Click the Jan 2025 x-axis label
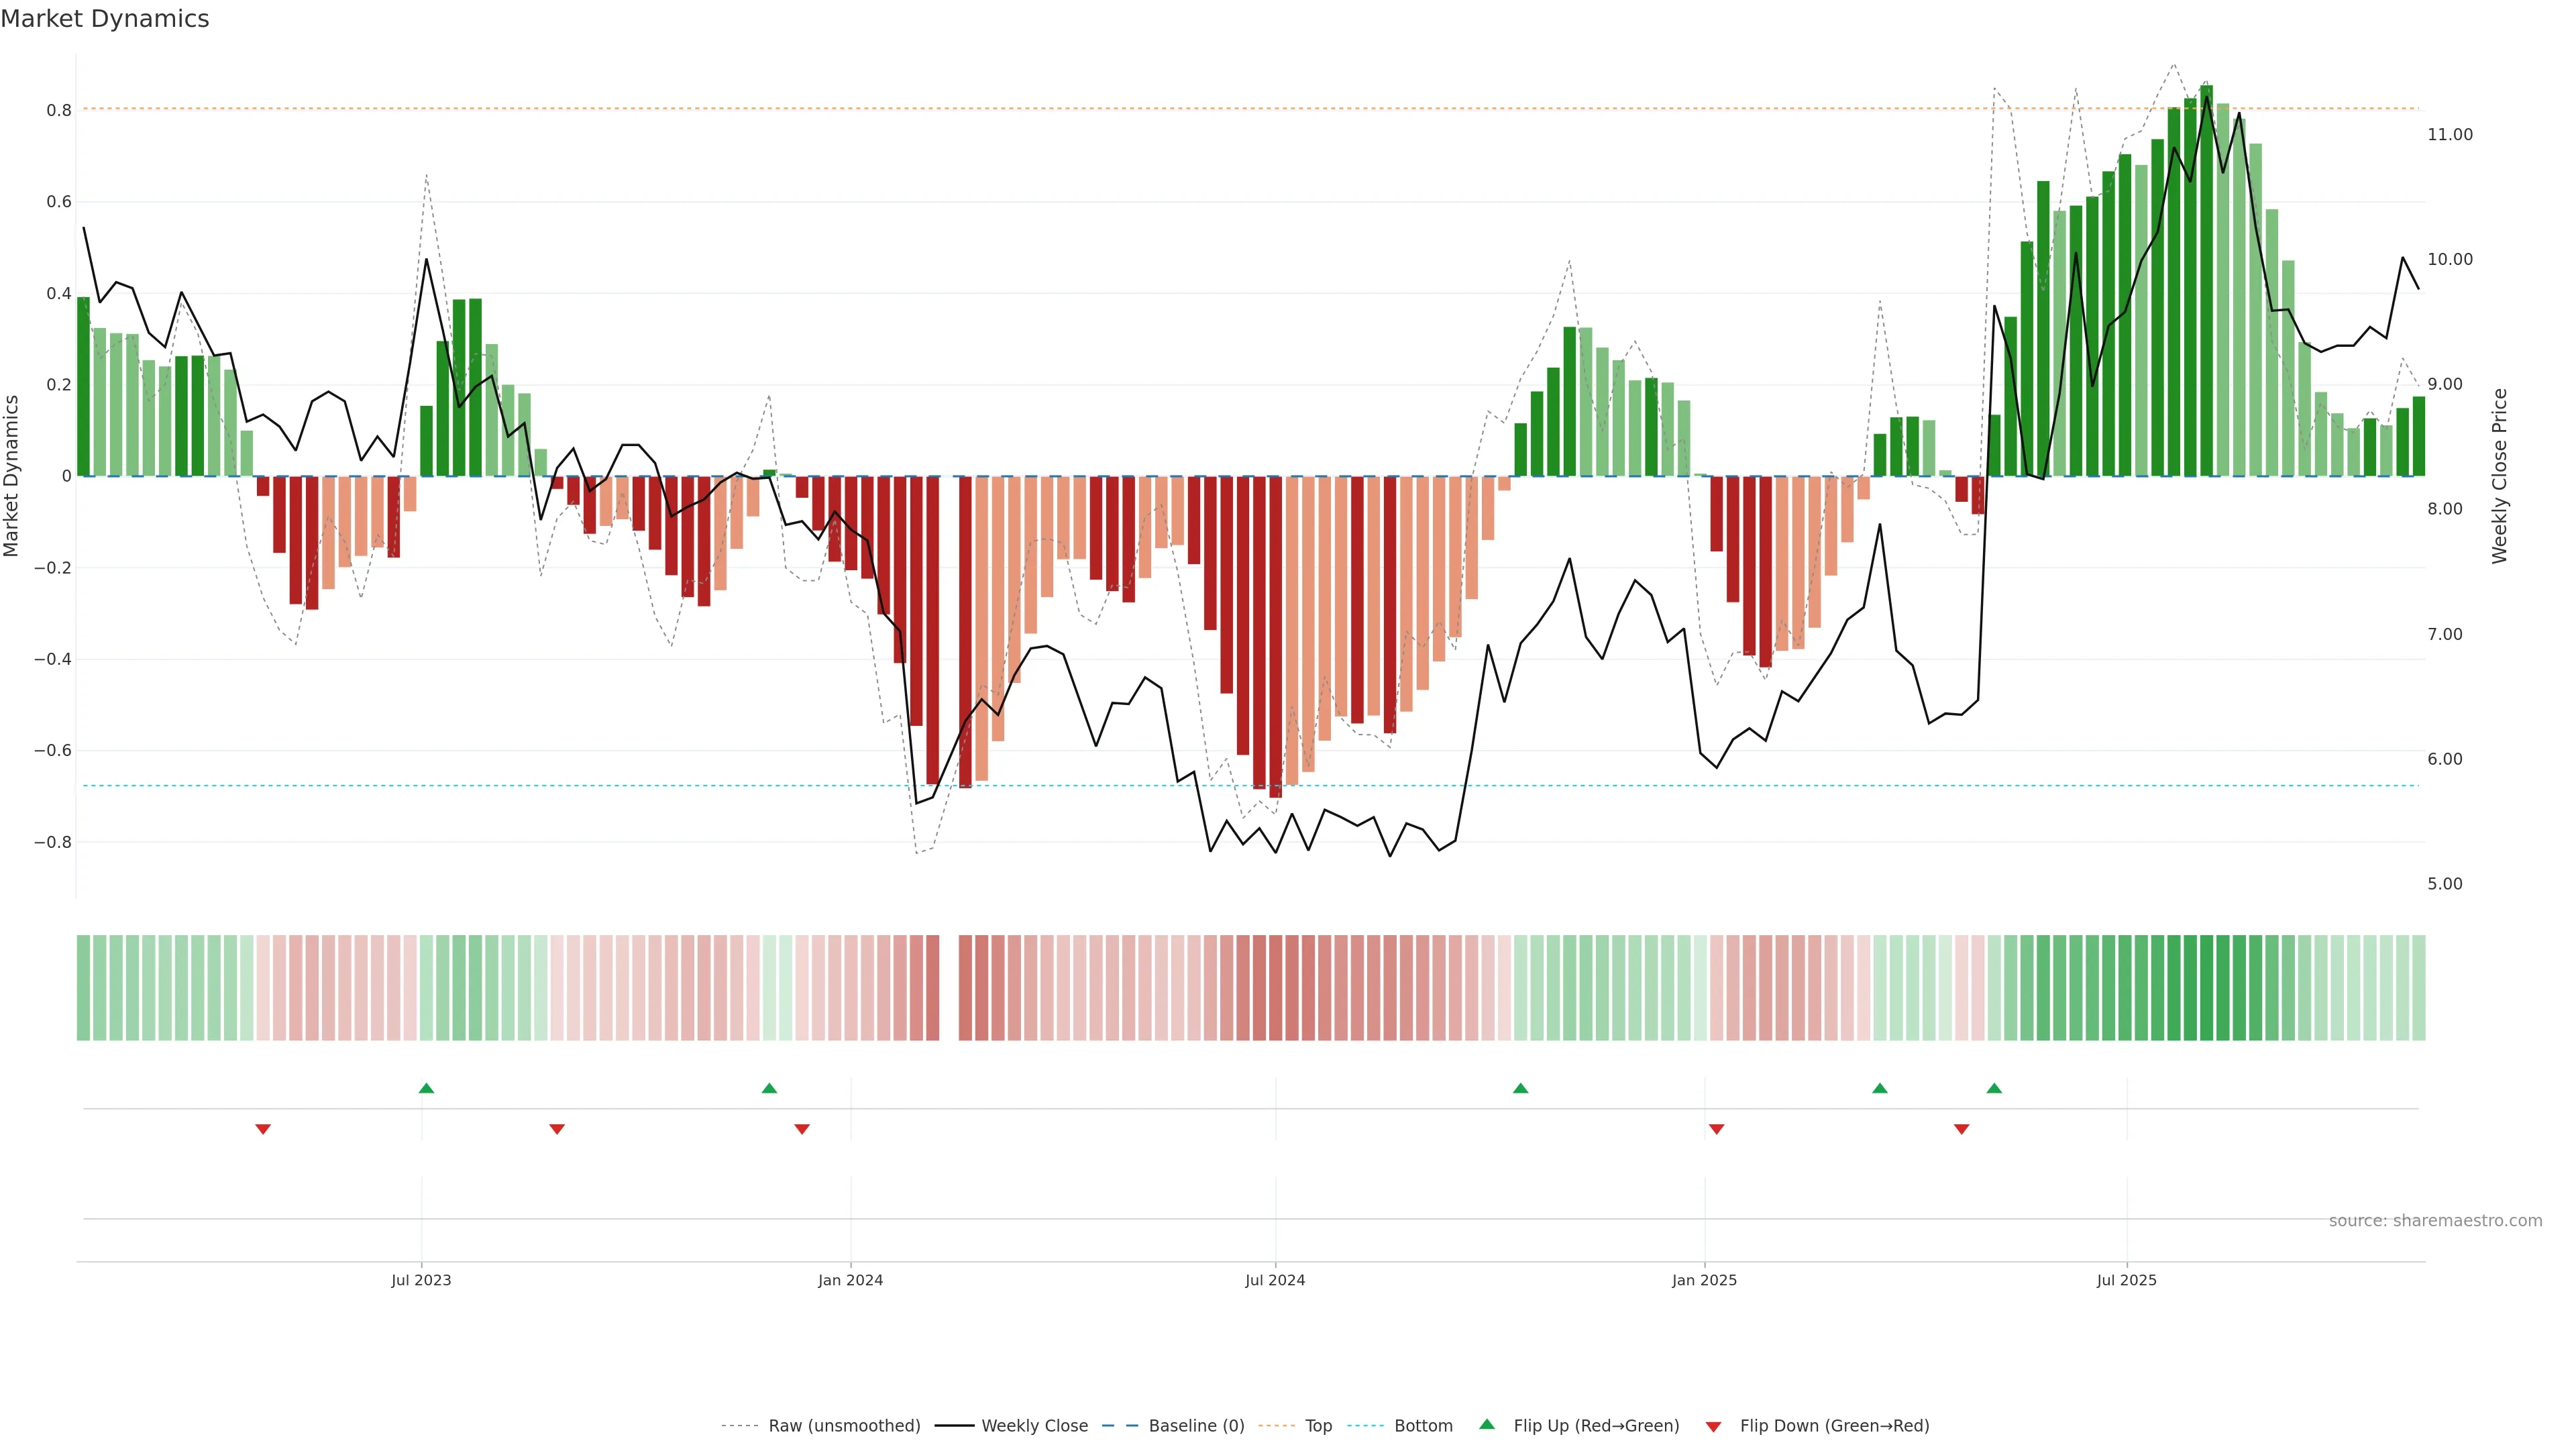This screenshot has width=2576, height=1449. 1704,1280
